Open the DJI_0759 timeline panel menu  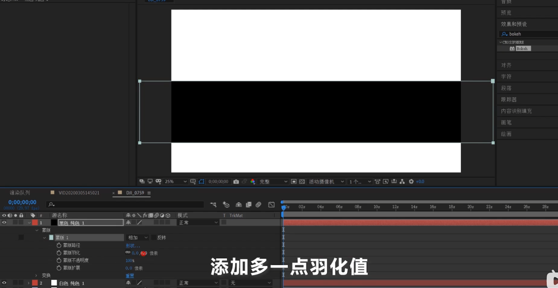pyautogui.click(x=149, y=193)
